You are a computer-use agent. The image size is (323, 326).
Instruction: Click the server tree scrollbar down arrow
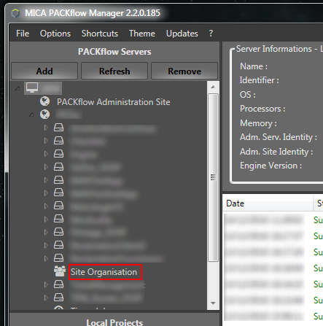click(x=213, y=303)
